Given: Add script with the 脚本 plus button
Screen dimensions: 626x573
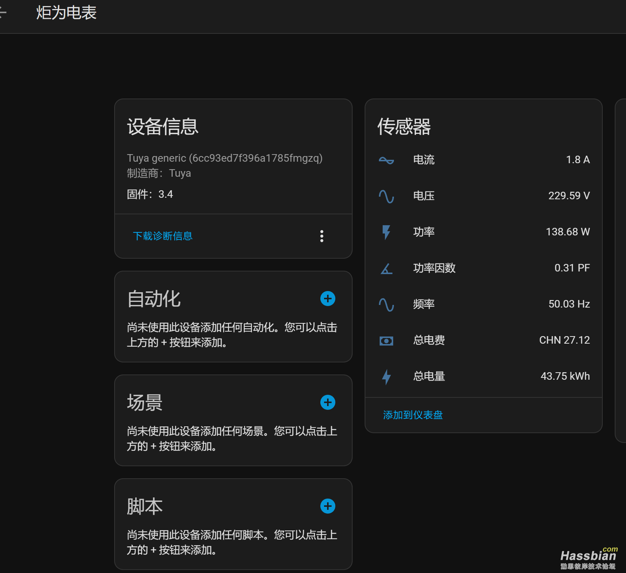Looking at the screenshot, I should pos(328,506).
